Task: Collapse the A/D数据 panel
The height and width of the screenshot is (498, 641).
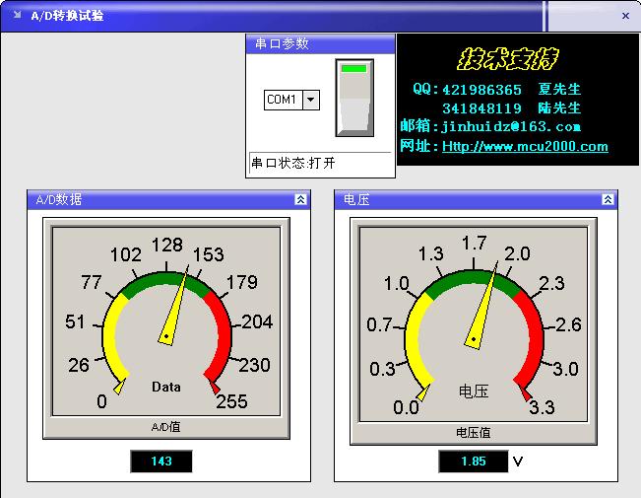Action: 300,199
